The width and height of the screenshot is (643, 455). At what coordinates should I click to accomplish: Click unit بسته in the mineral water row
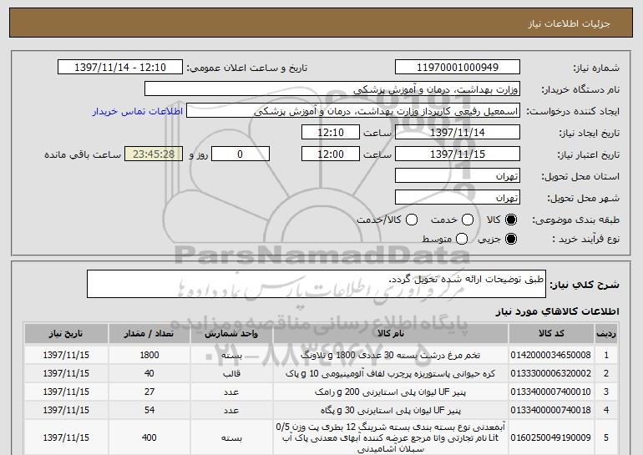[231, 437]
